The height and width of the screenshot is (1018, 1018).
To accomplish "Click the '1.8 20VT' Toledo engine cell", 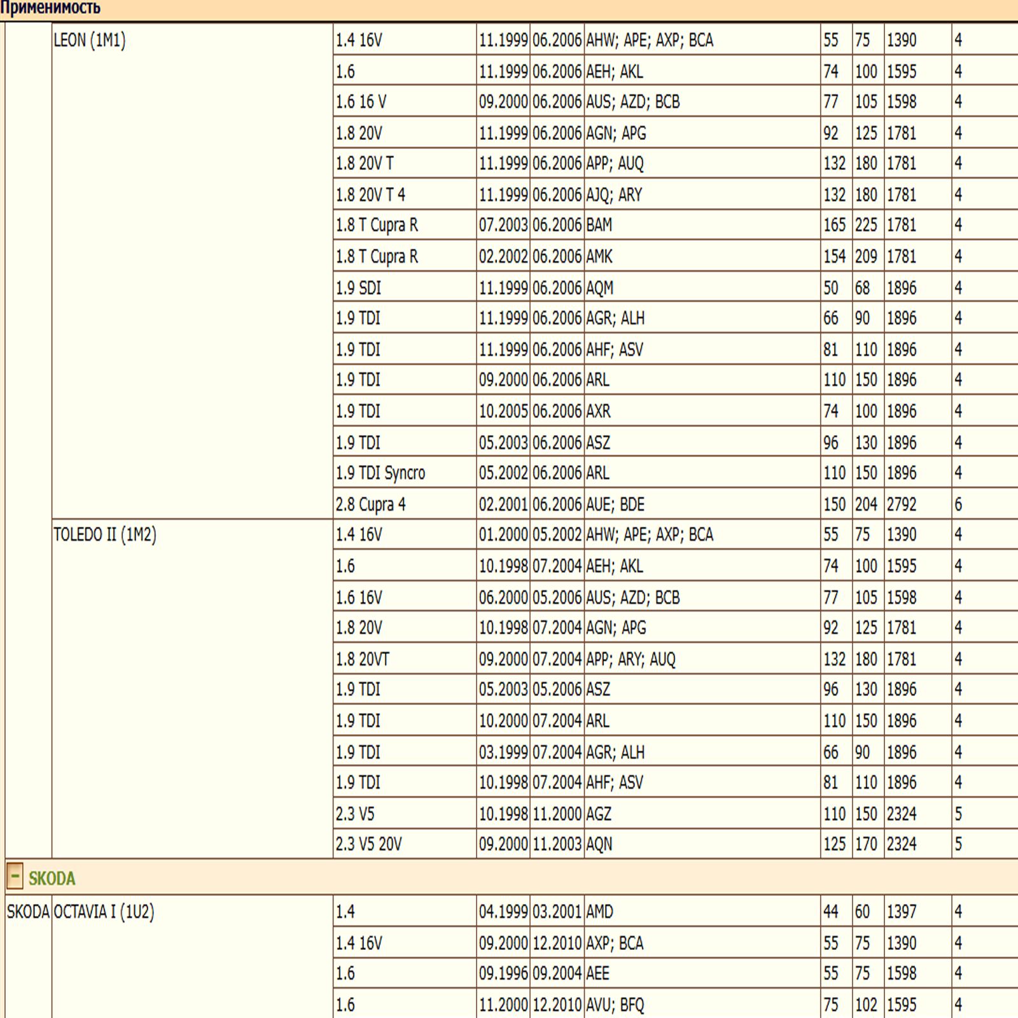I will point(405,659).
